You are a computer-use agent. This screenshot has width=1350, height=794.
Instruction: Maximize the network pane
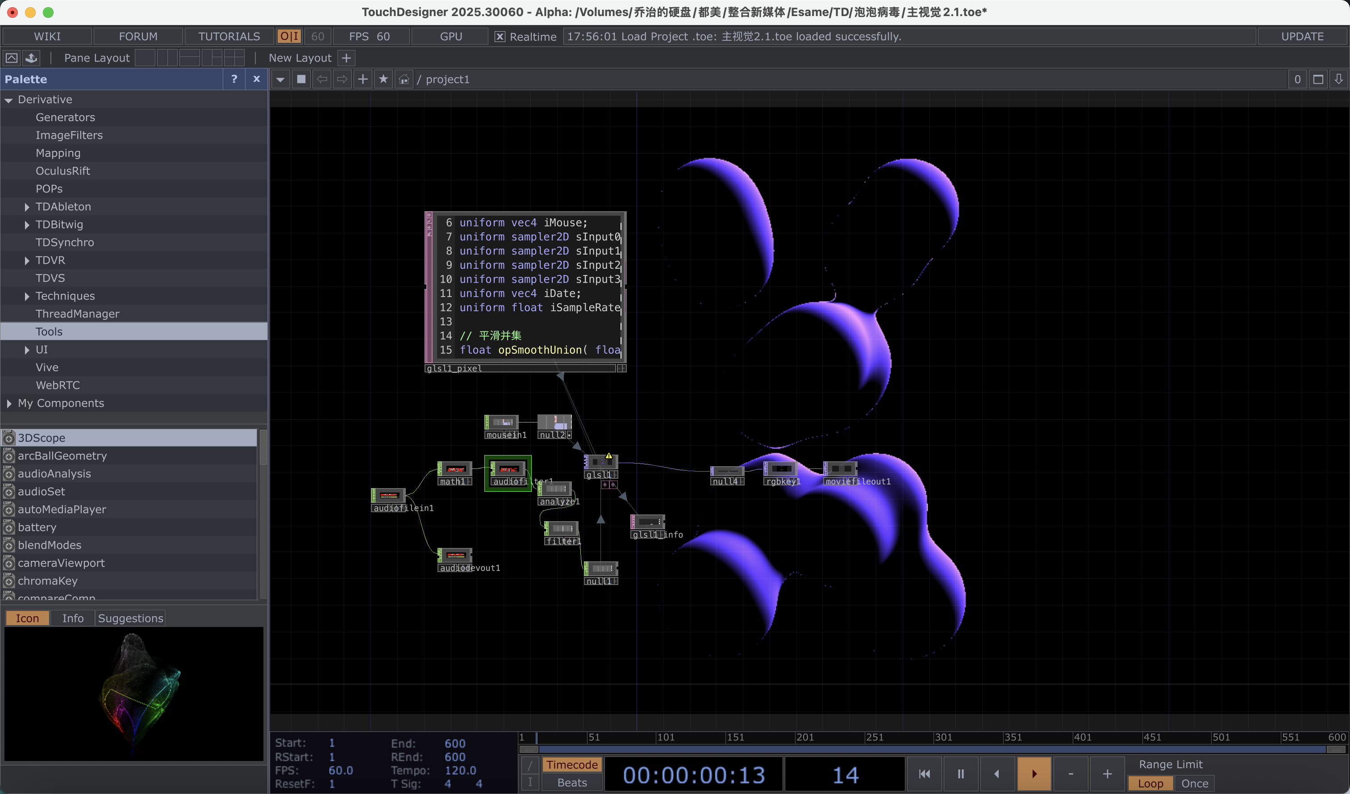(x=1318, y=79)
